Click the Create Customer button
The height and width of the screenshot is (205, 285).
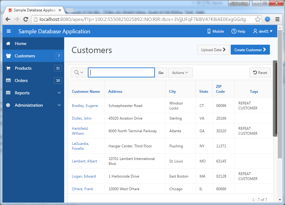pyautogui.click(x=250, y=50)
